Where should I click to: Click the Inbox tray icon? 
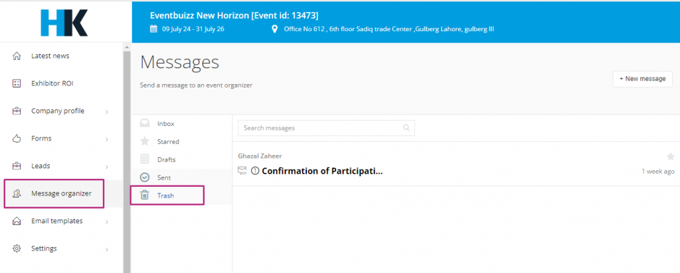click(145, 123)
